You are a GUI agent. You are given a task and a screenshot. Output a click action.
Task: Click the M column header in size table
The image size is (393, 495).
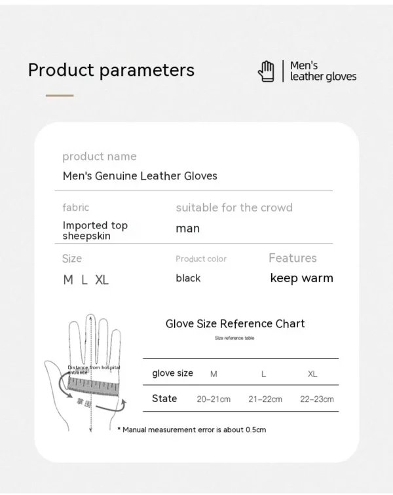click(x=214, y=374)
